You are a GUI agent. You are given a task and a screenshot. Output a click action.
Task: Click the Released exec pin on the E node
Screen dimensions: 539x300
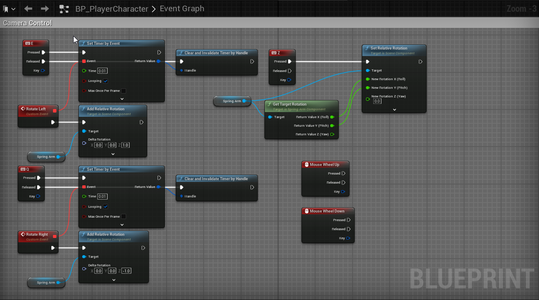tap(43, 61)
